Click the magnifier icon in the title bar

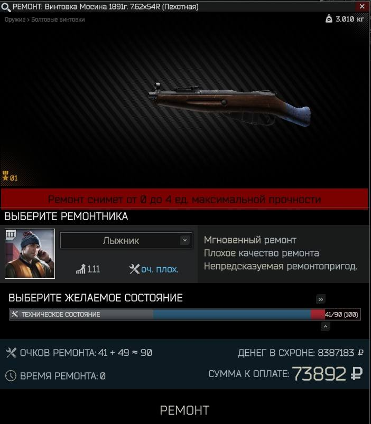click(x=6, y=7)
